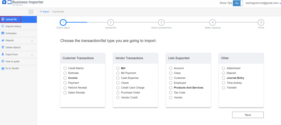
Task: Click the Upload file sidebar icon
Action: click(3, 19)
